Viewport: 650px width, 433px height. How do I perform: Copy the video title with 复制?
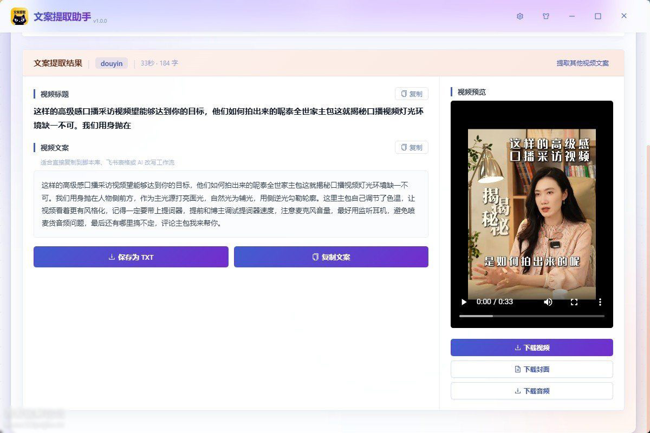click(412, 94)
